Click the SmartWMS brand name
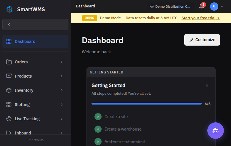The height and width of the screenshot is (146, 231). point(31,9)
